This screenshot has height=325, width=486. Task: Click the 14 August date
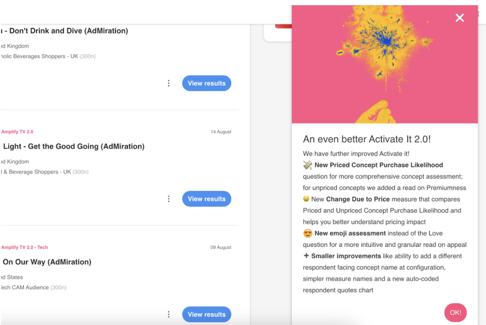click(221, 132)
